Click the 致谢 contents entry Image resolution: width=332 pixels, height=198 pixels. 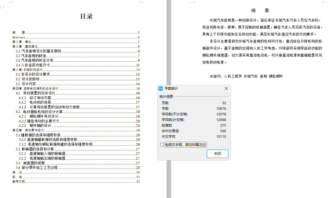click(17, 177)
